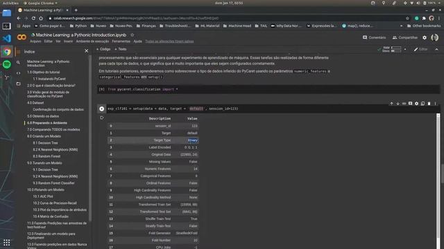Open ML Material bookmarks folder
444x249 pixels.
click(x=207, y=26)
